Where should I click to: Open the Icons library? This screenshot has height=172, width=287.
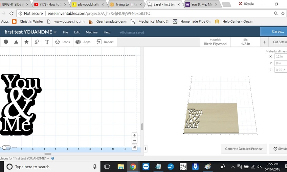(62, 42)
